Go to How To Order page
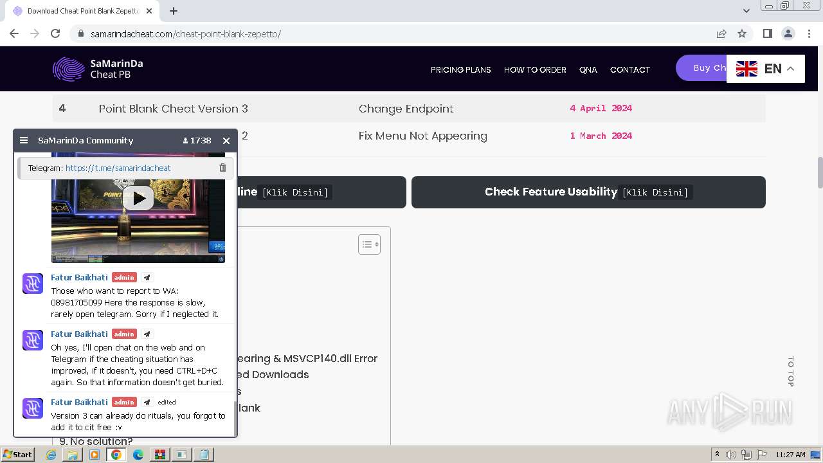 [x=535, y=69]
